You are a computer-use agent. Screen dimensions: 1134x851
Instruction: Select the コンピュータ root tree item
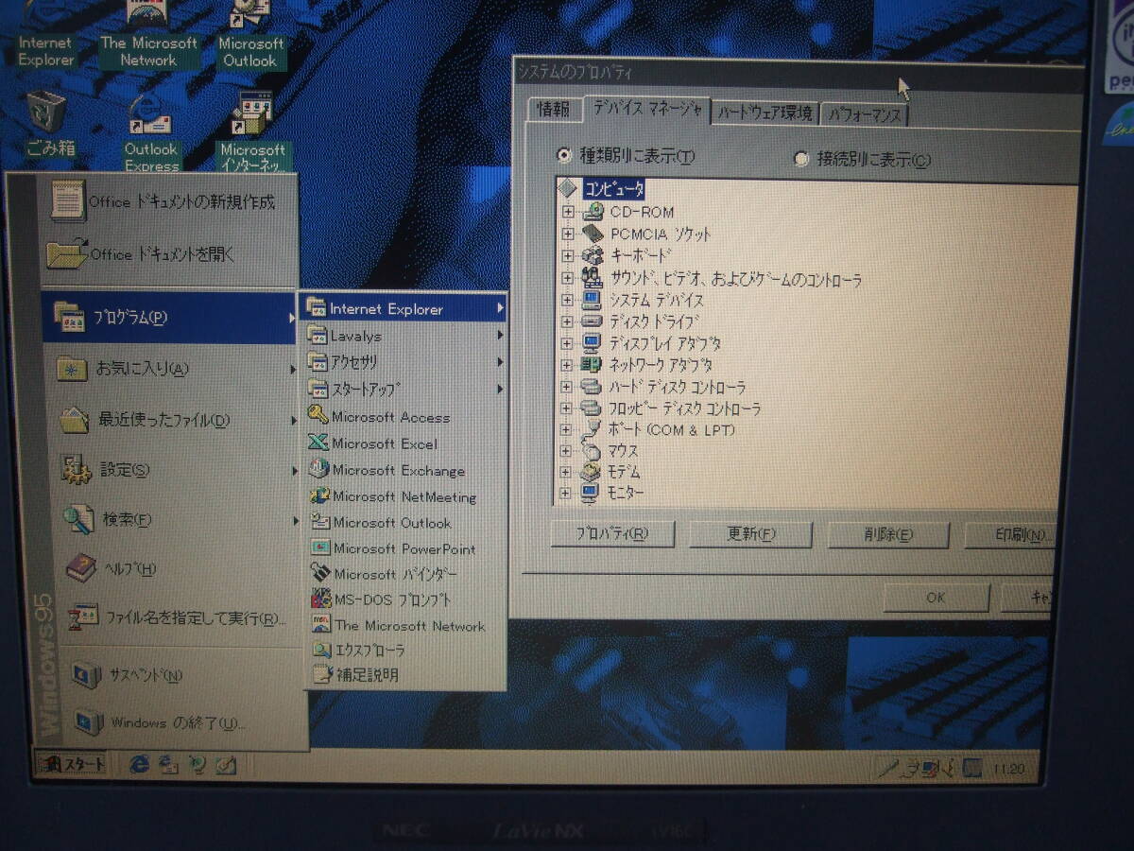point(614,189)
